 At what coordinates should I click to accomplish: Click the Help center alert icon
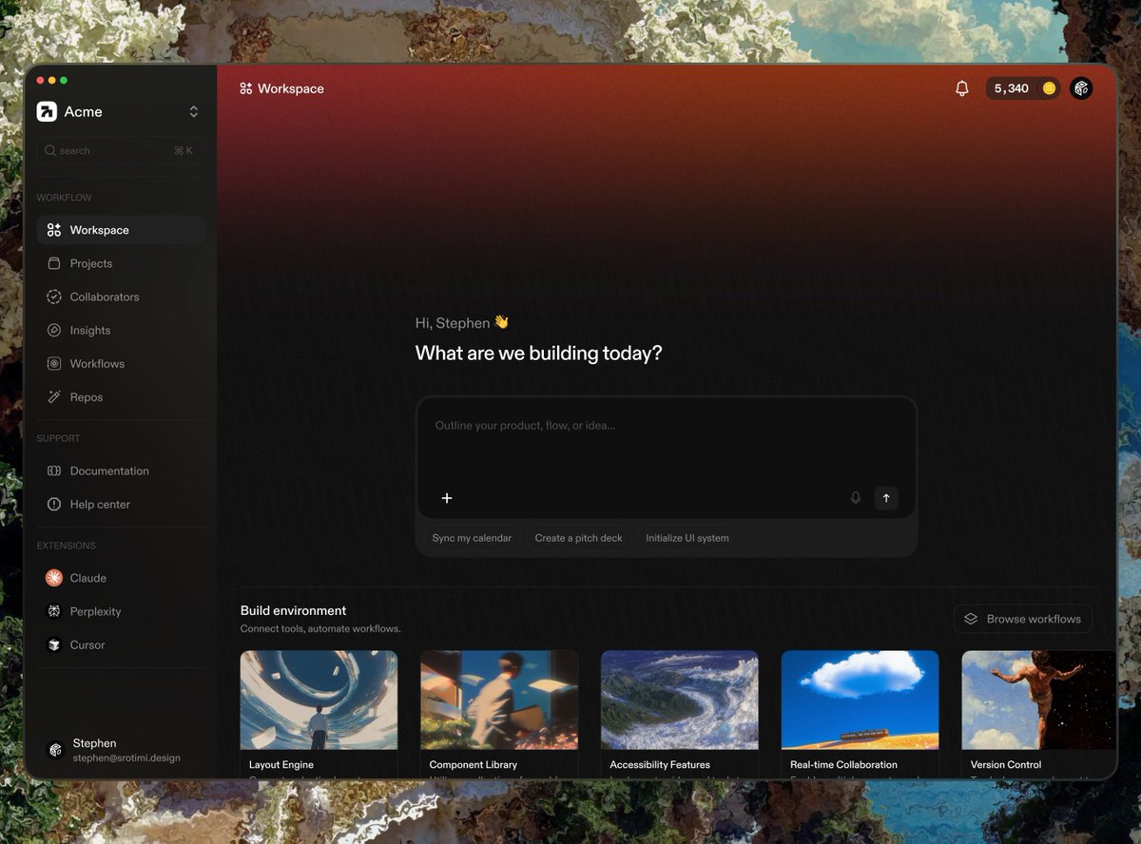tap(54, 504)
